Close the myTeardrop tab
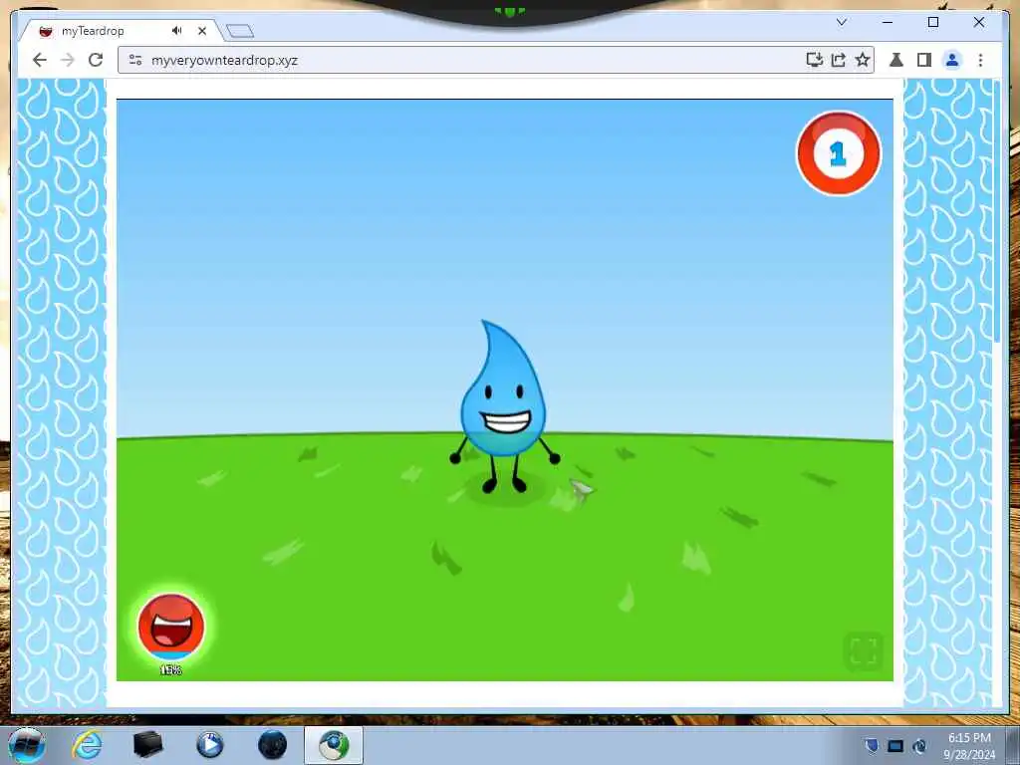This screenshot has height=765, width=1020. [x=202, y=31]
